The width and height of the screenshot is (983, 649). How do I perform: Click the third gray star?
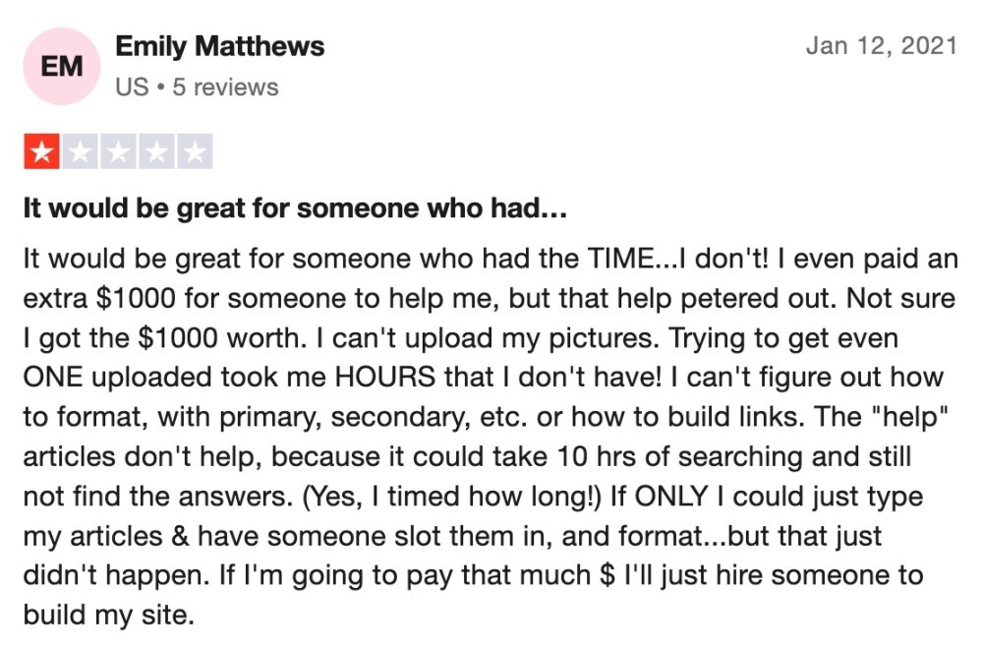pos(119,151)
